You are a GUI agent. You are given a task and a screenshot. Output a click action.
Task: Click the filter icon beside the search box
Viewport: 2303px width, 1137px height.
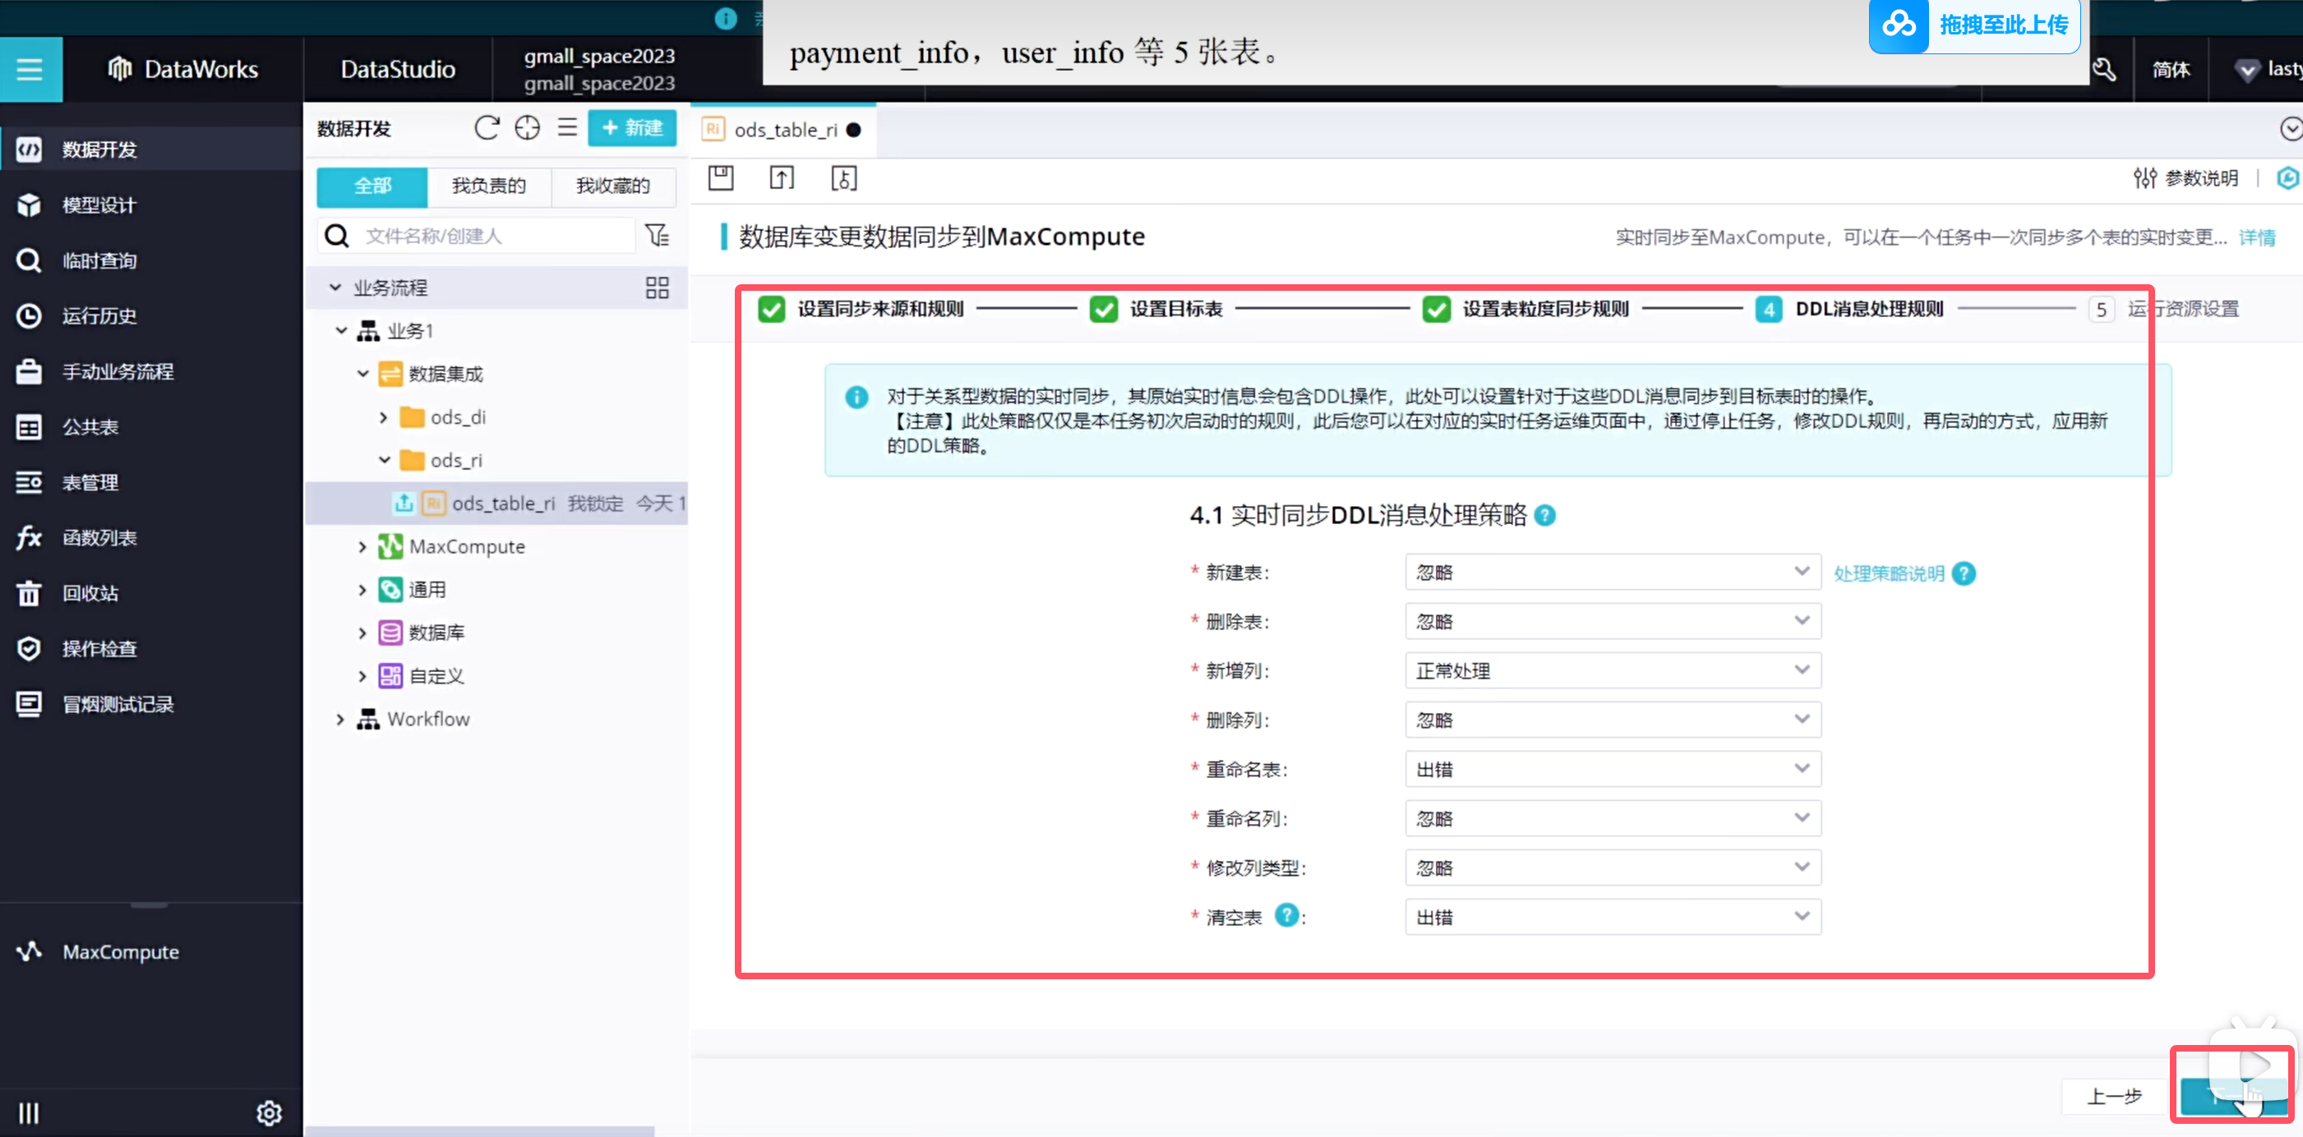click(x=657, y=235)
